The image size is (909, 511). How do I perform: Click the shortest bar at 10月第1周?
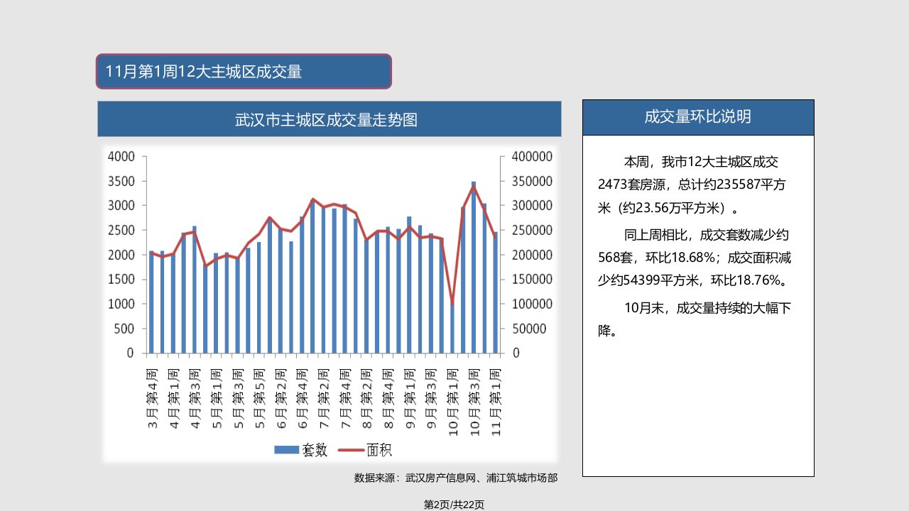point(452,329)
